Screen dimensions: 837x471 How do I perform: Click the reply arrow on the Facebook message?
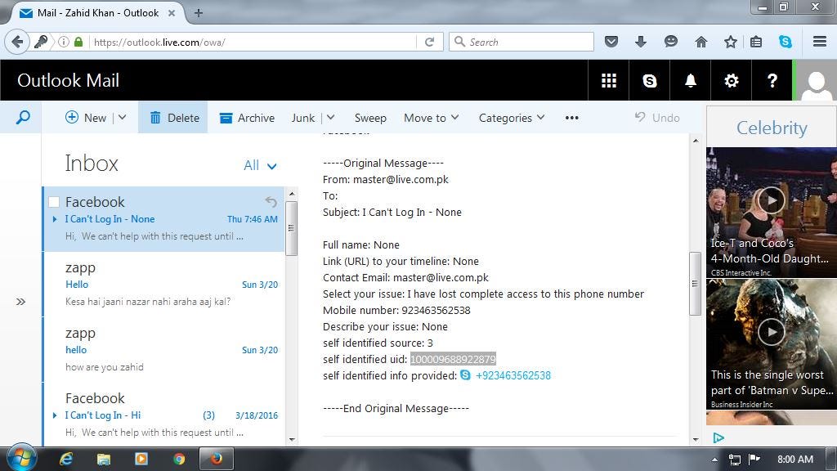(271, 202)
